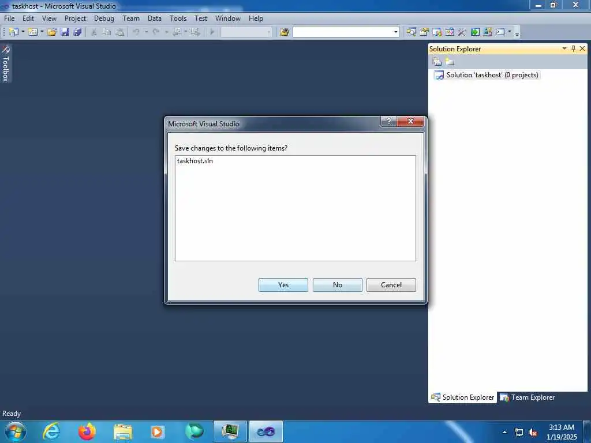The image size is (591, 443).
Task: Click the Copy toolbar icon
Action: tap(107, 32)
